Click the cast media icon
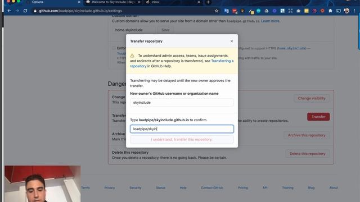The width and height of the screenshot is (360, 202). pyautogui.click(x=339, y=11)
